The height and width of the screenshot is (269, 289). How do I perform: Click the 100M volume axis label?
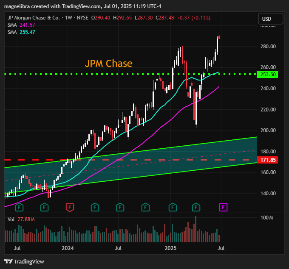tap(267, 218)
